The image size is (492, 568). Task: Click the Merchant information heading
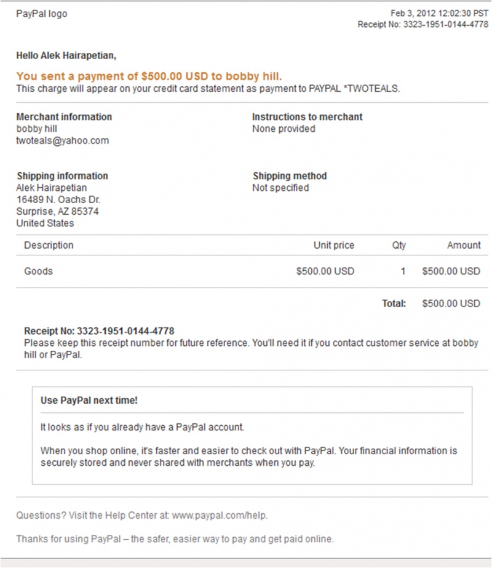tap(64, 117)
